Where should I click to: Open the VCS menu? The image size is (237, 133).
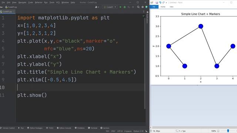click(x=58, y=3)
